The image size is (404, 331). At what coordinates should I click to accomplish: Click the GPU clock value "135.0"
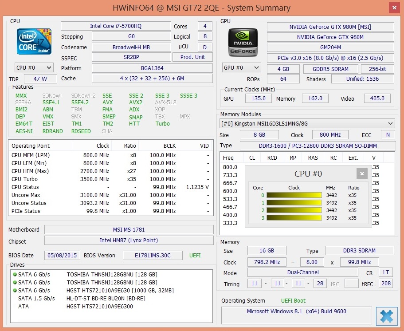pyautogui.click(x=259, y=98)
